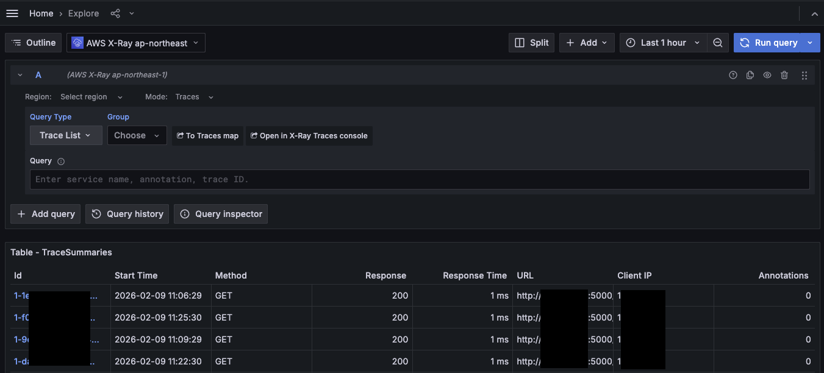Open the AWS X-Ray data source dropdown
Image resolution: width=824 pixels, height=373 pixels.
point(136,43)
